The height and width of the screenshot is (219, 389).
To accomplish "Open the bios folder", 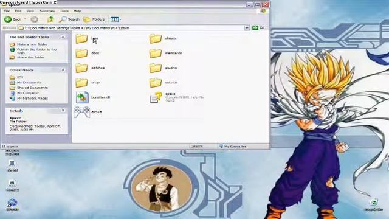I will [x=81, y=38].
